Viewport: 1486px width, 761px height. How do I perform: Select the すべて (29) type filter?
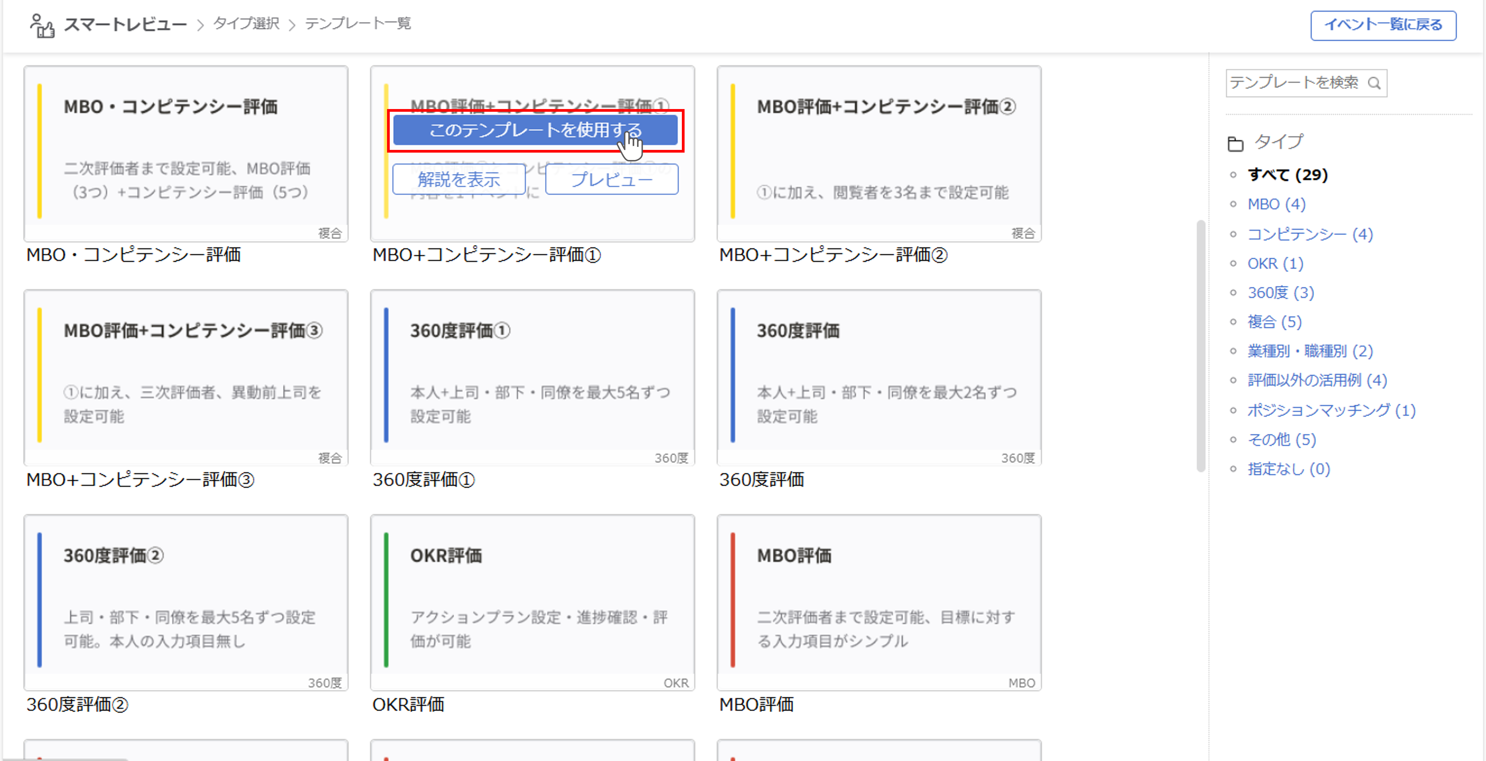pyautogui.click(x=1287, y=174)
